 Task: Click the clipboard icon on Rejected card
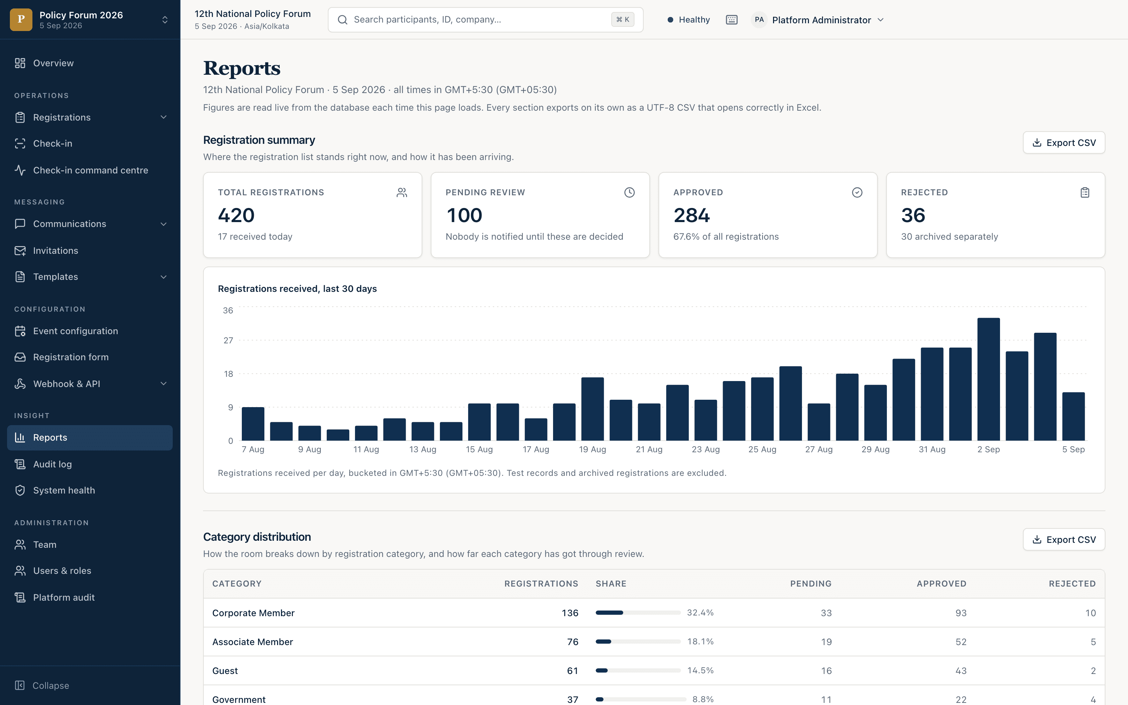(x=1085, y=192)
